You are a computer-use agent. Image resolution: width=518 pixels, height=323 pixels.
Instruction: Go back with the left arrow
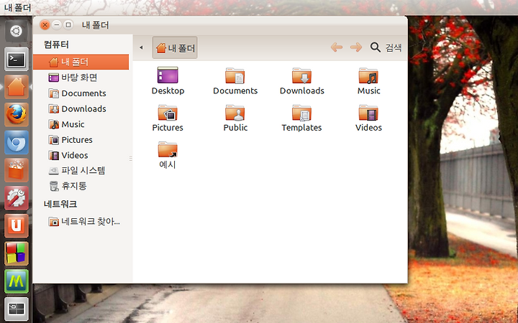337,47
